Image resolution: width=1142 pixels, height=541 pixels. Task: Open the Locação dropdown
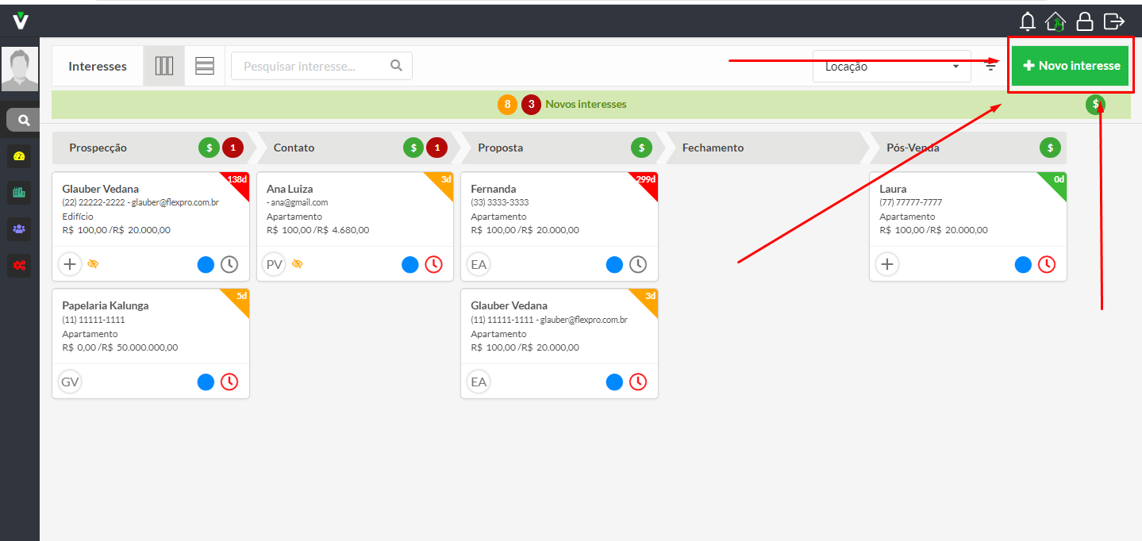coord(892,67)
